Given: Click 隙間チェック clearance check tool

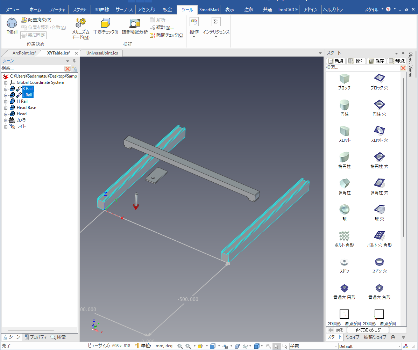Looking at the screenshot, I should (x=167, y=35).
